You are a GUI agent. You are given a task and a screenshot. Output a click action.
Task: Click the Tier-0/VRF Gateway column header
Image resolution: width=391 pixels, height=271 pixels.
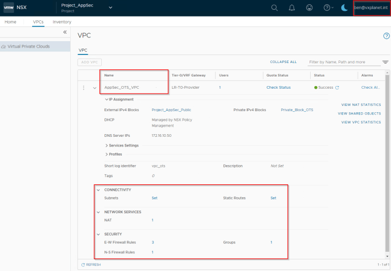point(189,75)
